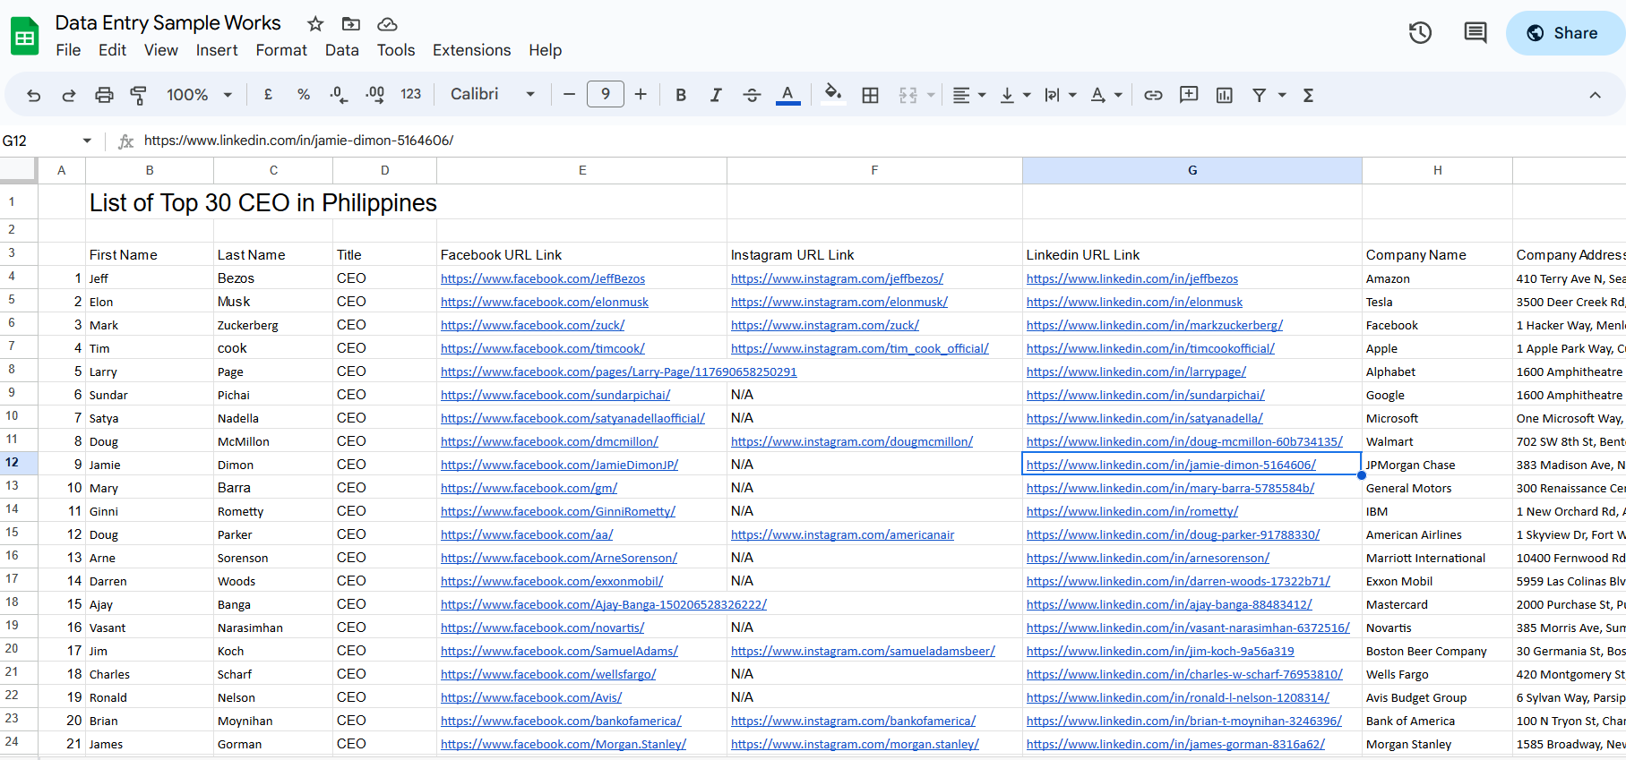Click Merge cells icon
Viewport: 1626px width, 760px height.
coord(908,95)
